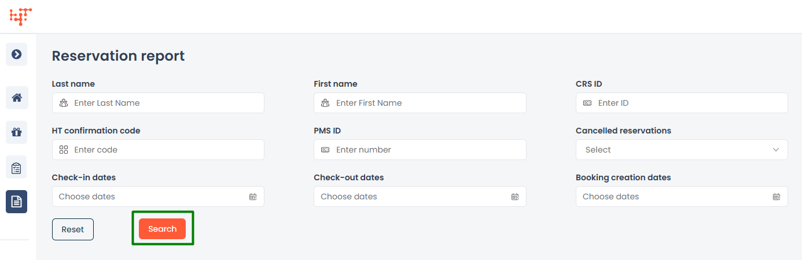Click calendar icon in Booking creation dates
This screenshot has height=260, width=802.
[777, 196]
